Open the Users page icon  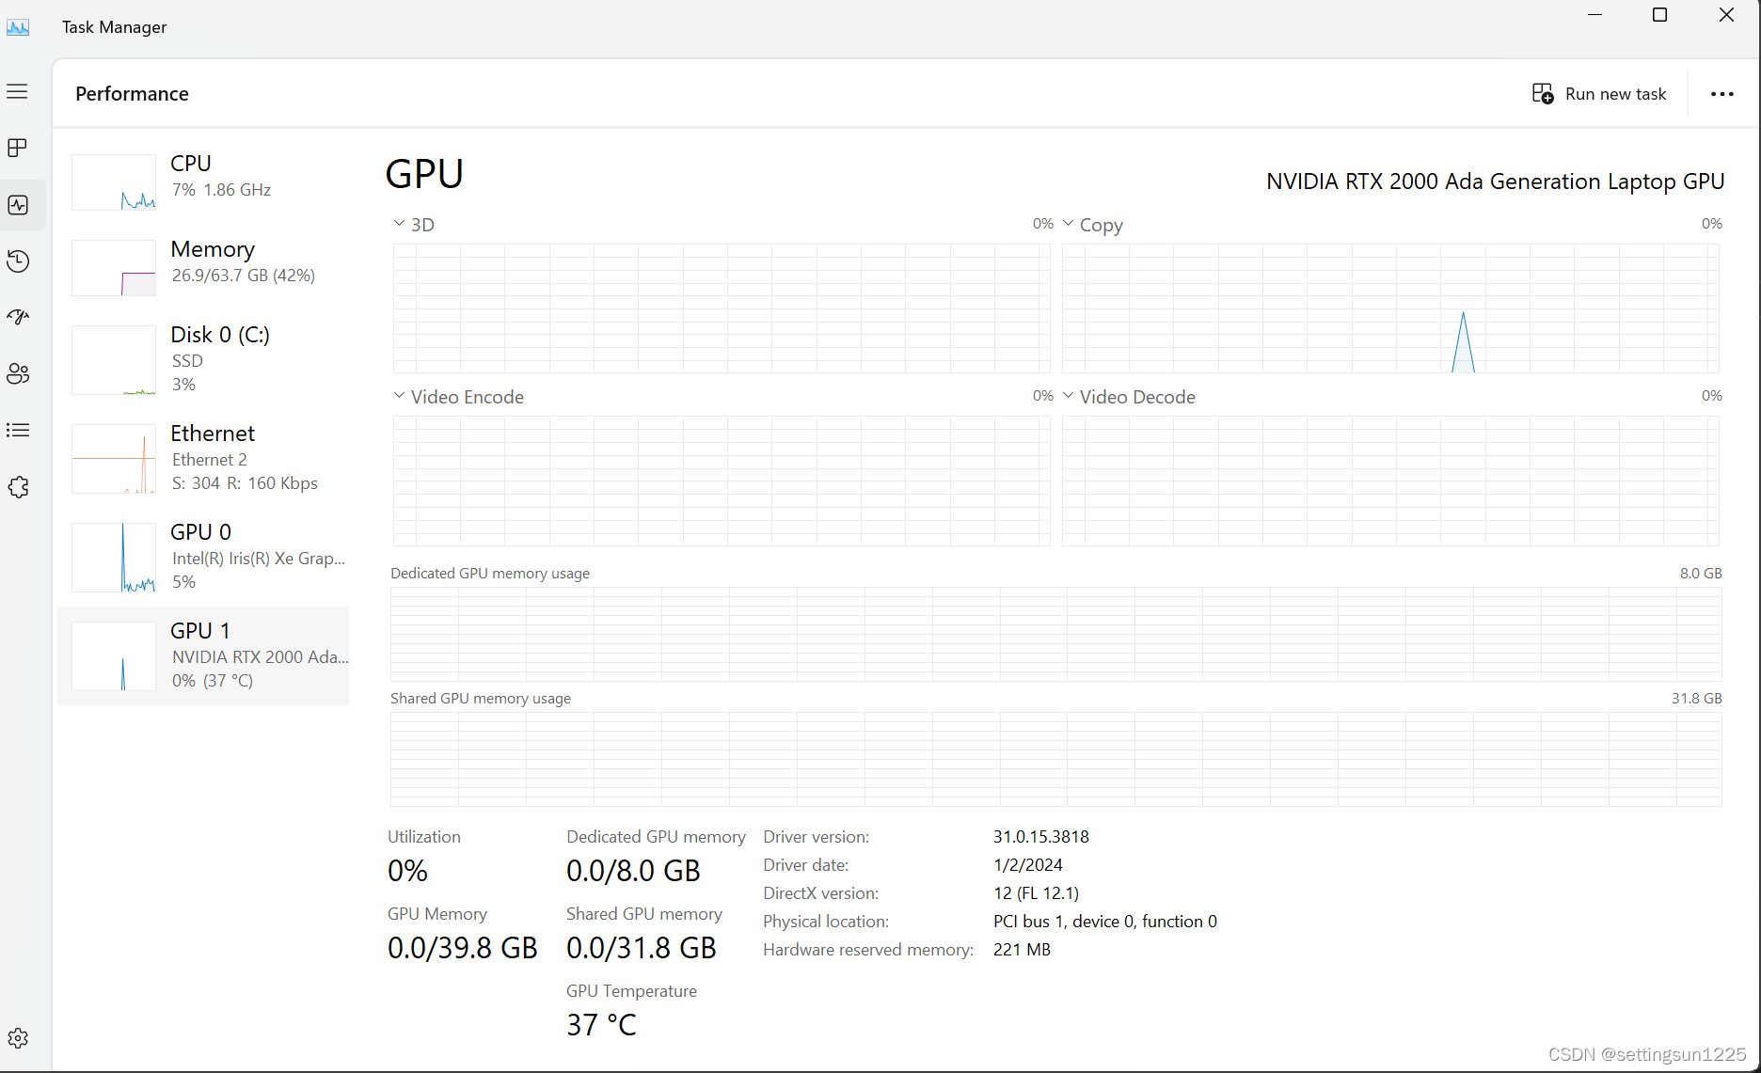[18, 373]
